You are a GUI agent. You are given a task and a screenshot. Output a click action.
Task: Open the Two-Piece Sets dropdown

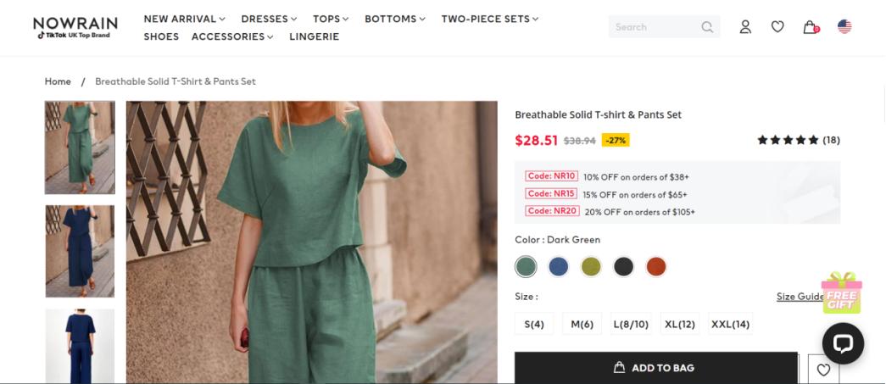pyautogui.click(x=489, y=19)
